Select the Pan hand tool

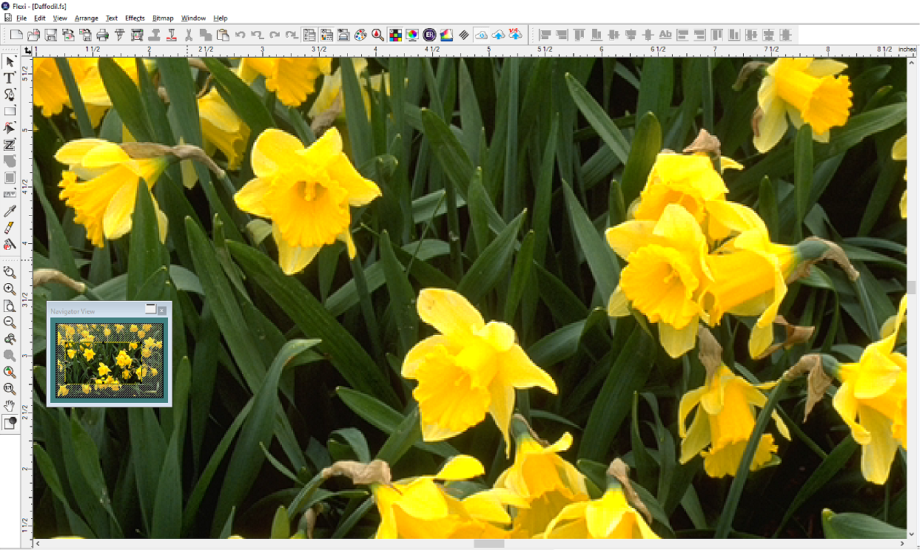point(10,405)
